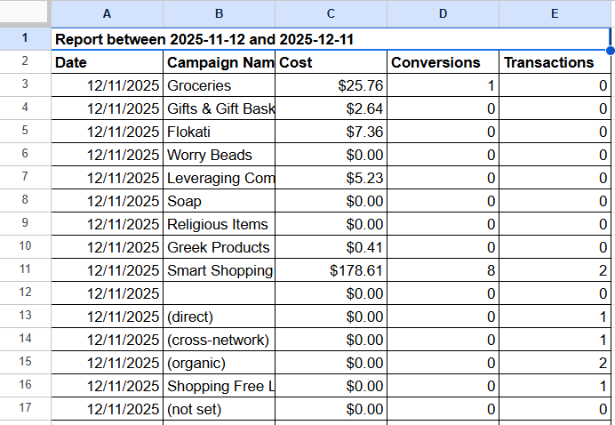Select column A header
Screen dimensions: 615x425
click(107, 13)
